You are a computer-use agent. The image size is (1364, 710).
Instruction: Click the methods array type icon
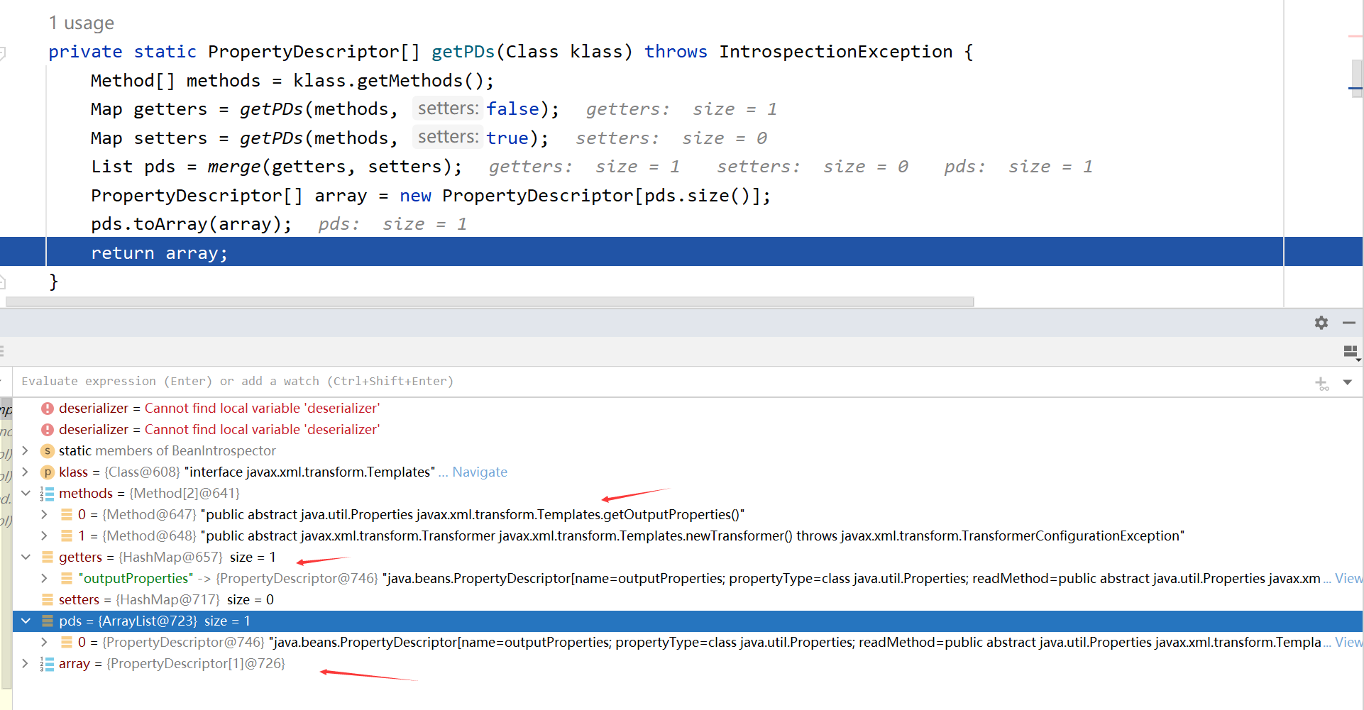pyautogui.click(x=48, y=494)
